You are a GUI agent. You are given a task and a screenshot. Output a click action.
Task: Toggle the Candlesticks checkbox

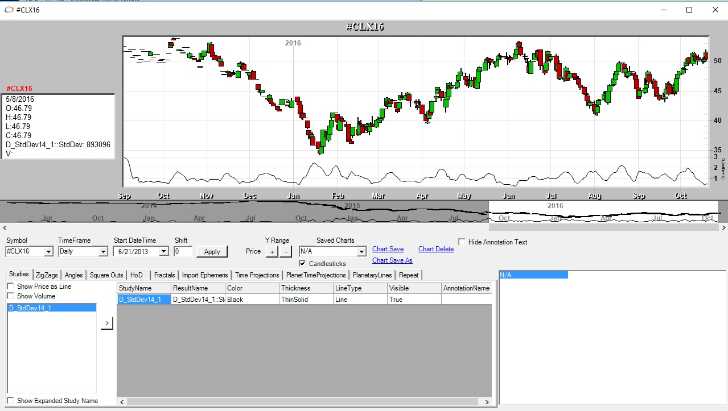(303, 264)
